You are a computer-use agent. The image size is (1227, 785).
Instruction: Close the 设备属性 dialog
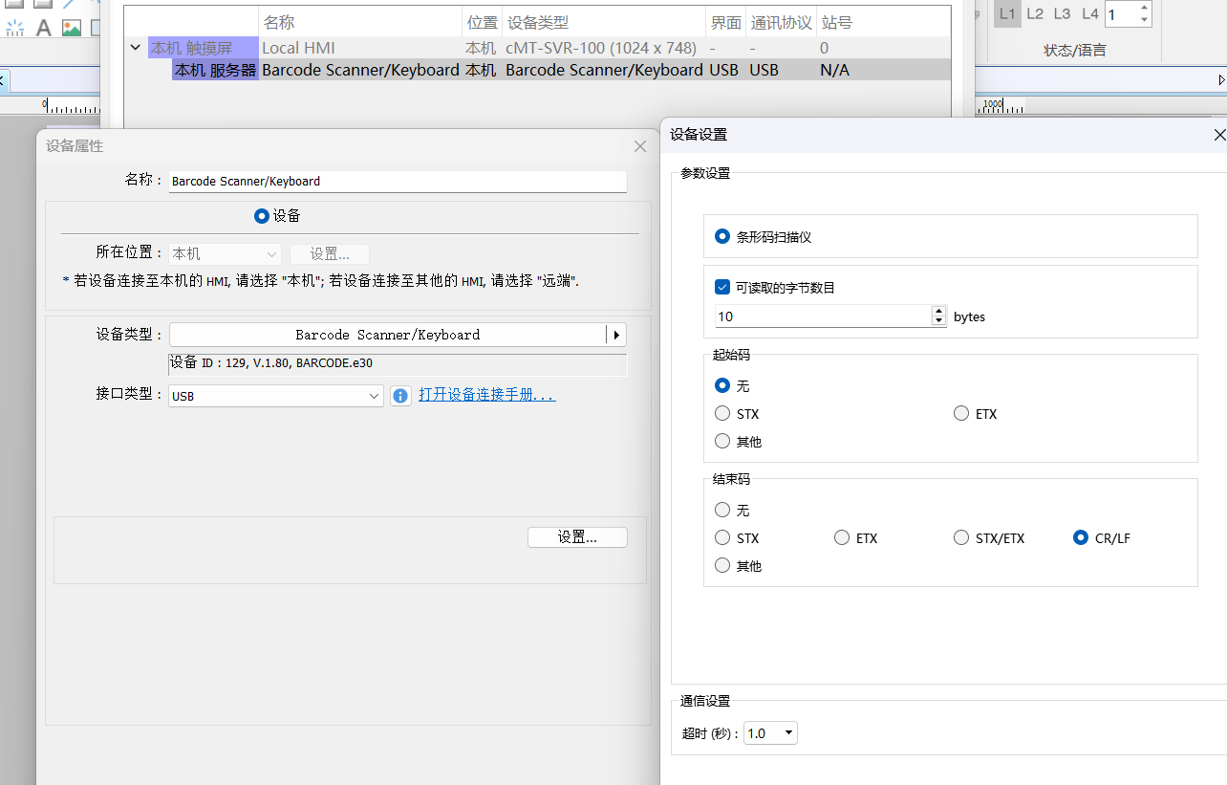[x=640, y=146]
